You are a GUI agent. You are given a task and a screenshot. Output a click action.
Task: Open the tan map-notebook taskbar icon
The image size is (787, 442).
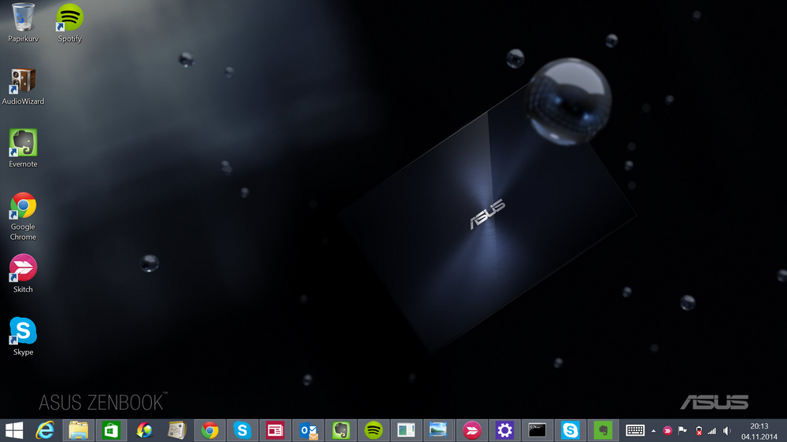click(176, 430)
